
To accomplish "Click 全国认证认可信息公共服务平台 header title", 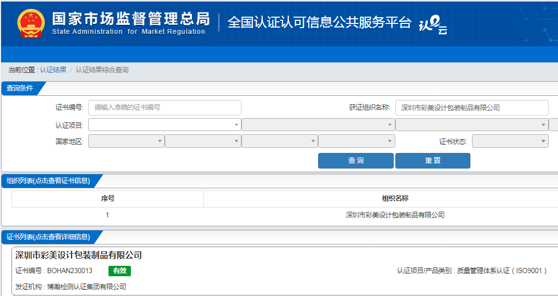I will click(x=320, y=23).
